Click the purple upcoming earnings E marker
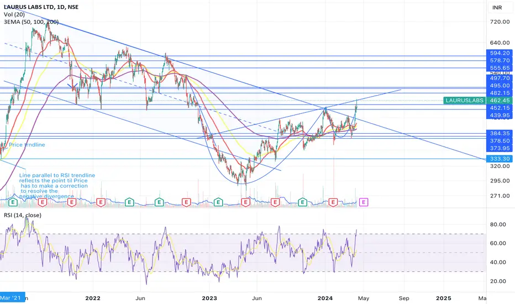Screen dimensions: 515x304 363,202
